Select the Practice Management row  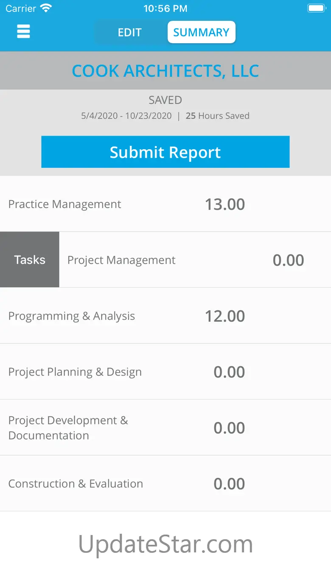(165, 204)
